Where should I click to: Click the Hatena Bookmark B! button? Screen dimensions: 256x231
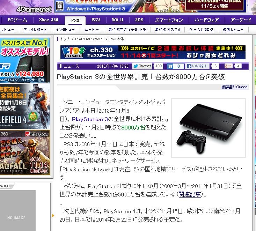170,66
